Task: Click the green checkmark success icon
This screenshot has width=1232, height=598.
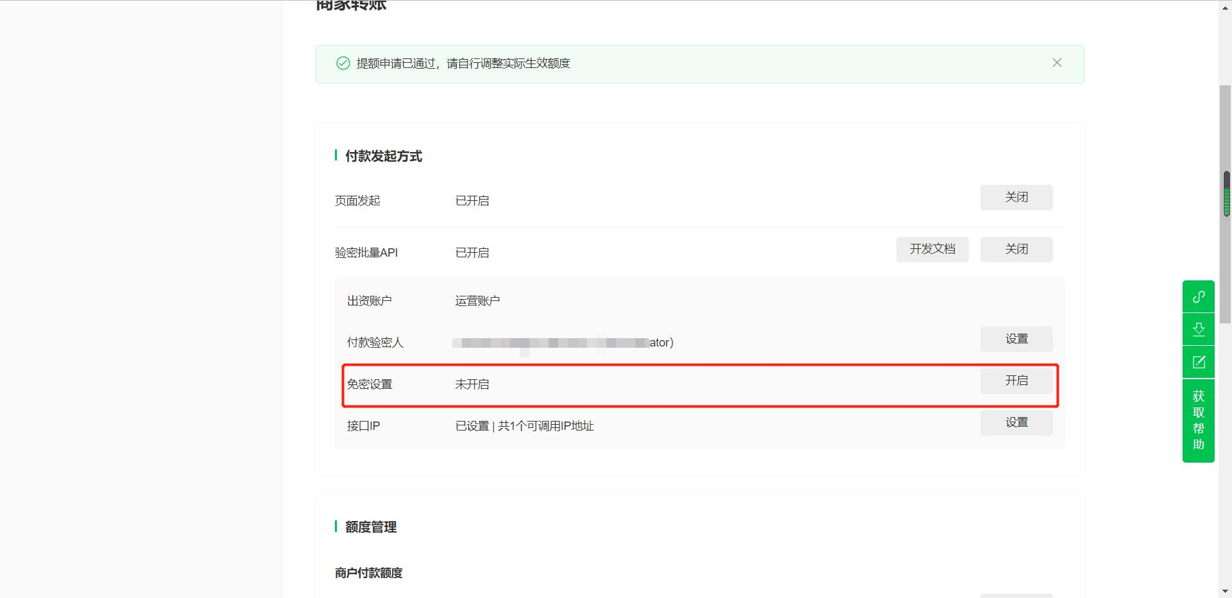Action: (x=343, y=64)
